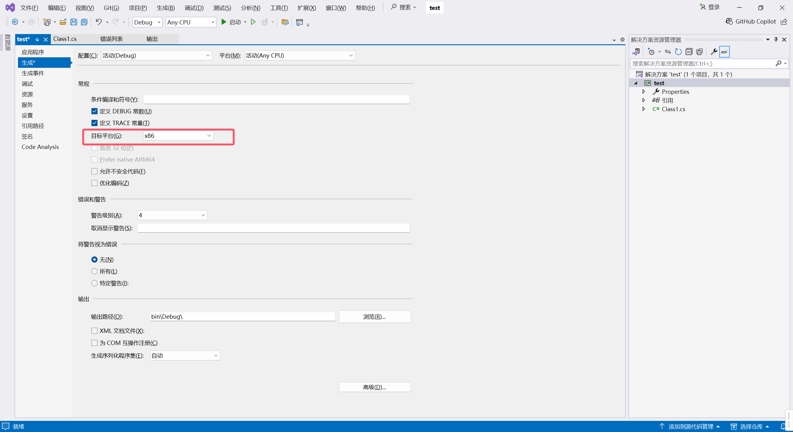Click the Advanced (高级) button
Image resolution: width=793 pixels, height=432 pixels.
(x=375, y=387)
